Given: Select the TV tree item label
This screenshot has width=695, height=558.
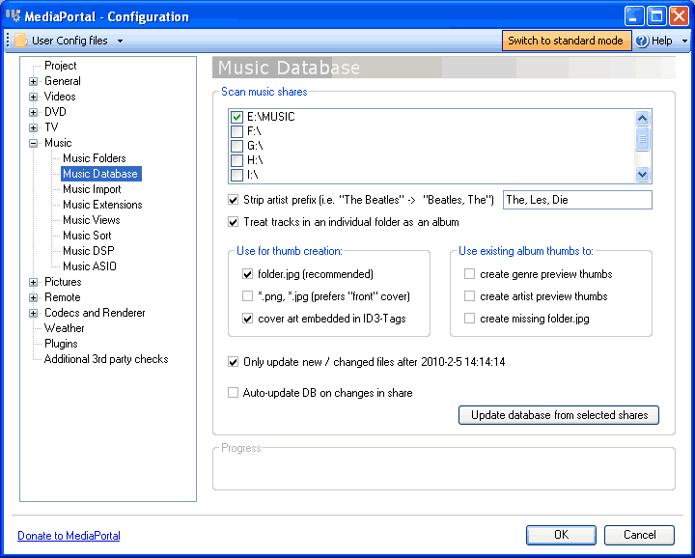Looking at the screenshot, I should pos(51,127).
